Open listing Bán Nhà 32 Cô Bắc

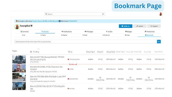46,68
